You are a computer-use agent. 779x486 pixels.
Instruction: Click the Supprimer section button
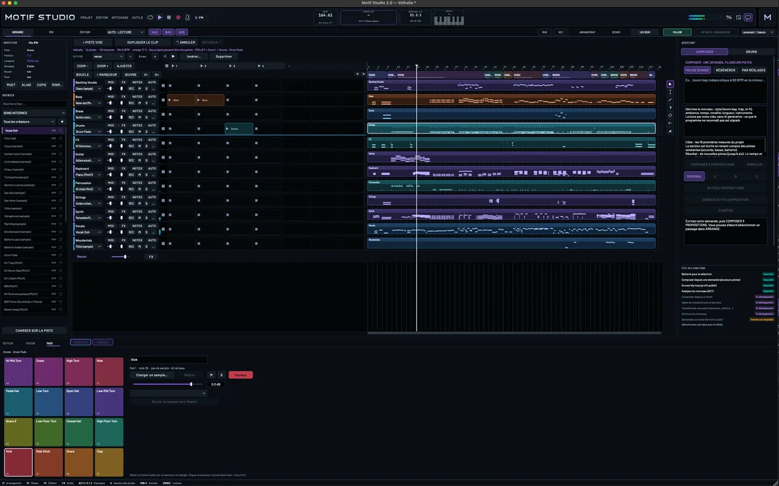224,56
